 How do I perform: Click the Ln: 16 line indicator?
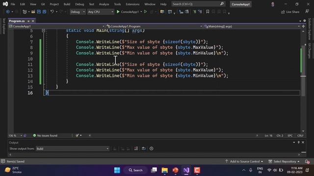[x=268, y=135]
